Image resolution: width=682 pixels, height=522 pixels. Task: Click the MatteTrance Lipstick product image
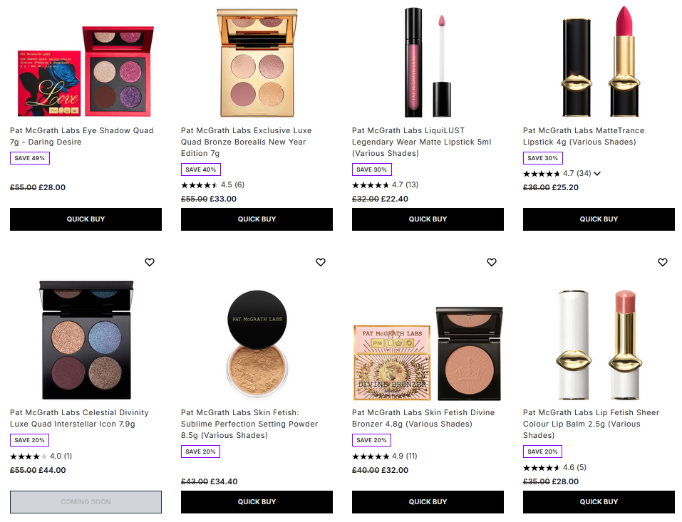point(599,61)
